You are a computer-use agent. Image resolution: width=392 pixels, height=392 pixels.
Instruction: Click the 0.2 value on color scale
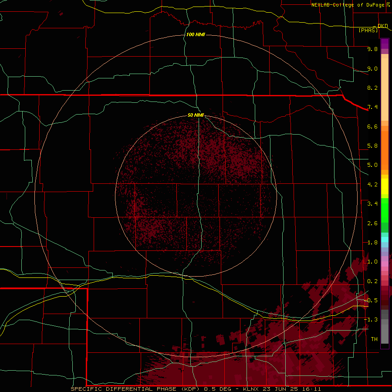pos(372,281)
